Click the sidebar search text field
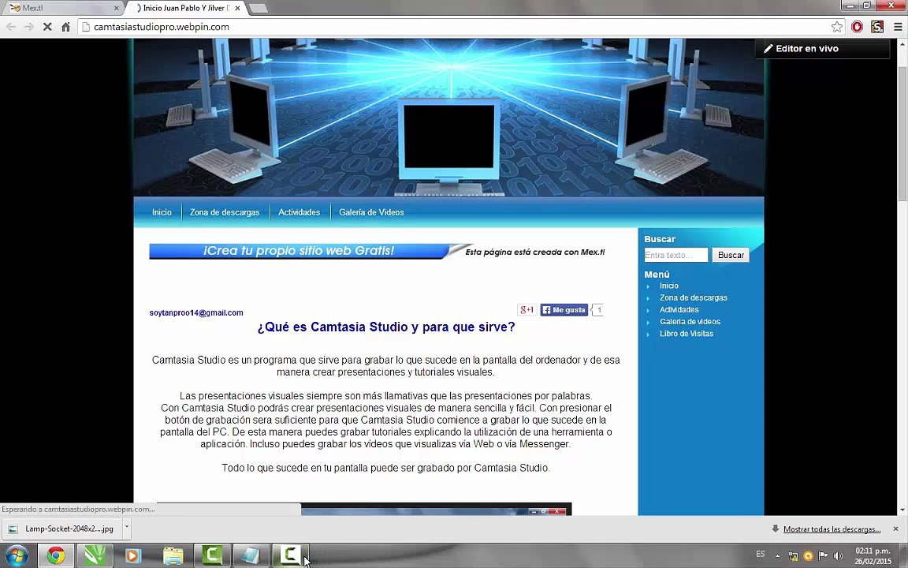Screen dimensions: 908x568 click(675, 255)
